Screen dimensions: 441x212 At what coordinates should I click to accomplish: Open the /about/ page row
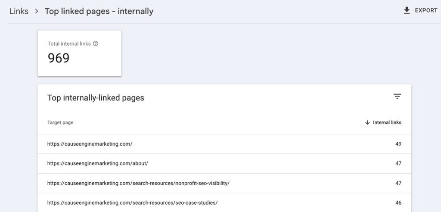tap(98, 164)
